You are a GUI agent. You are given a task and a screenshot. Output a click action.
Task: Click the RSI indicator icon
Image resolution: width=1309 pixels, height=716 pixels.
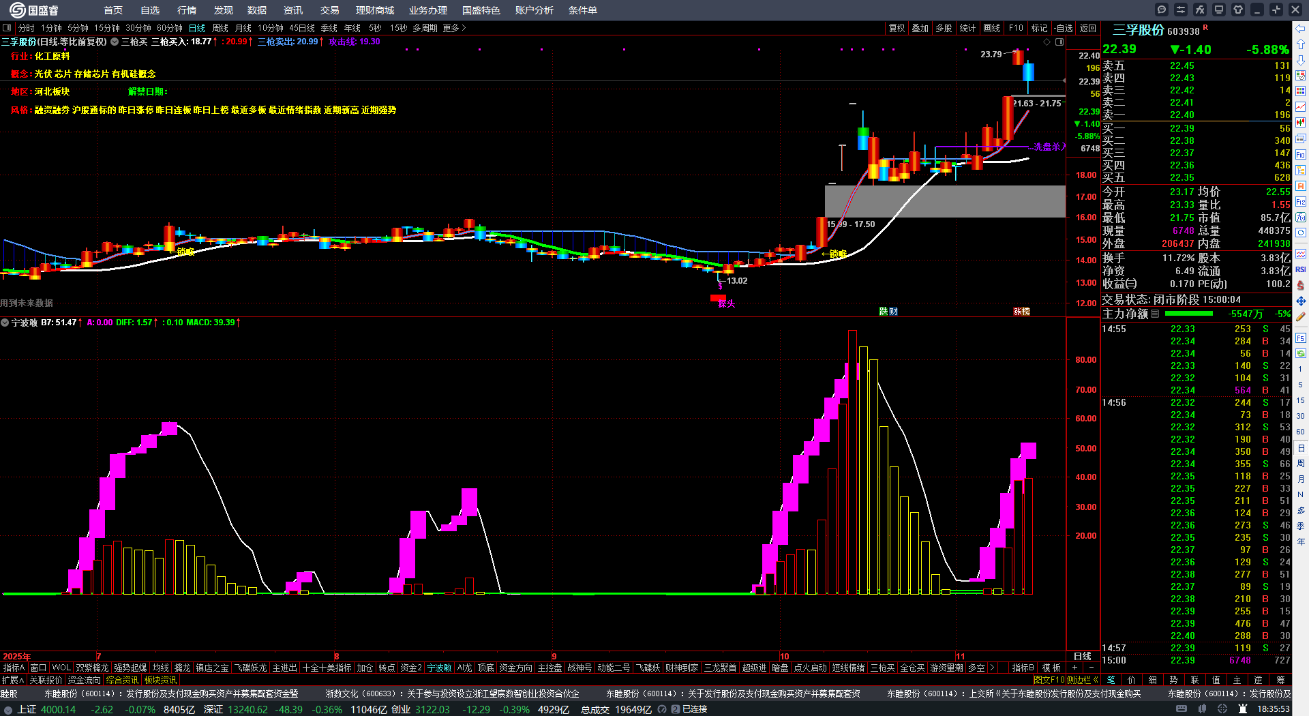point(1301,270)
